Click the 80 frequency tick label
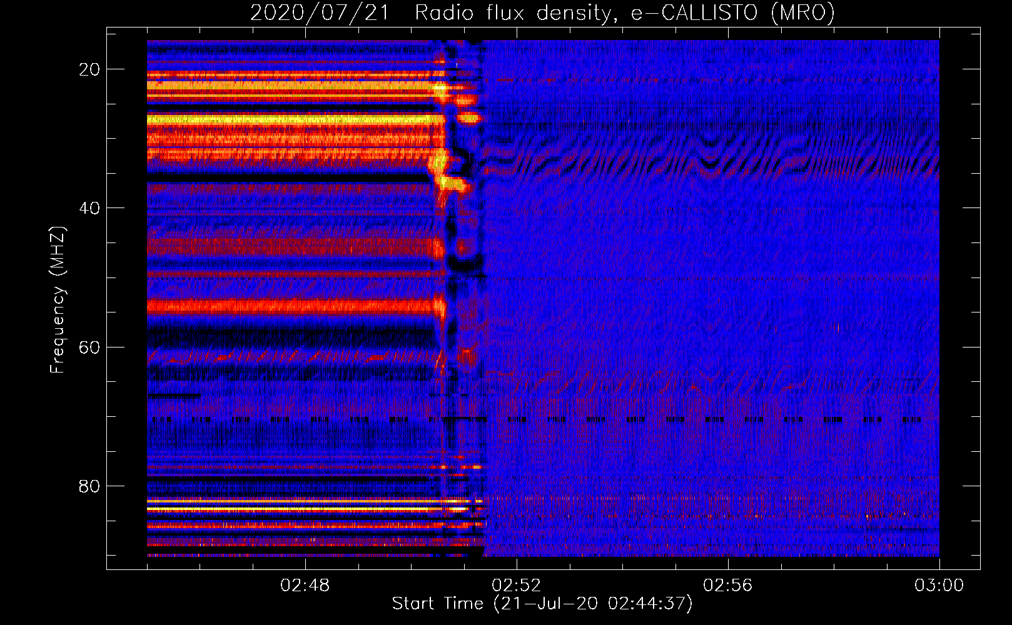The height and width of the screenshot is (625, 1012). (89, 486)
